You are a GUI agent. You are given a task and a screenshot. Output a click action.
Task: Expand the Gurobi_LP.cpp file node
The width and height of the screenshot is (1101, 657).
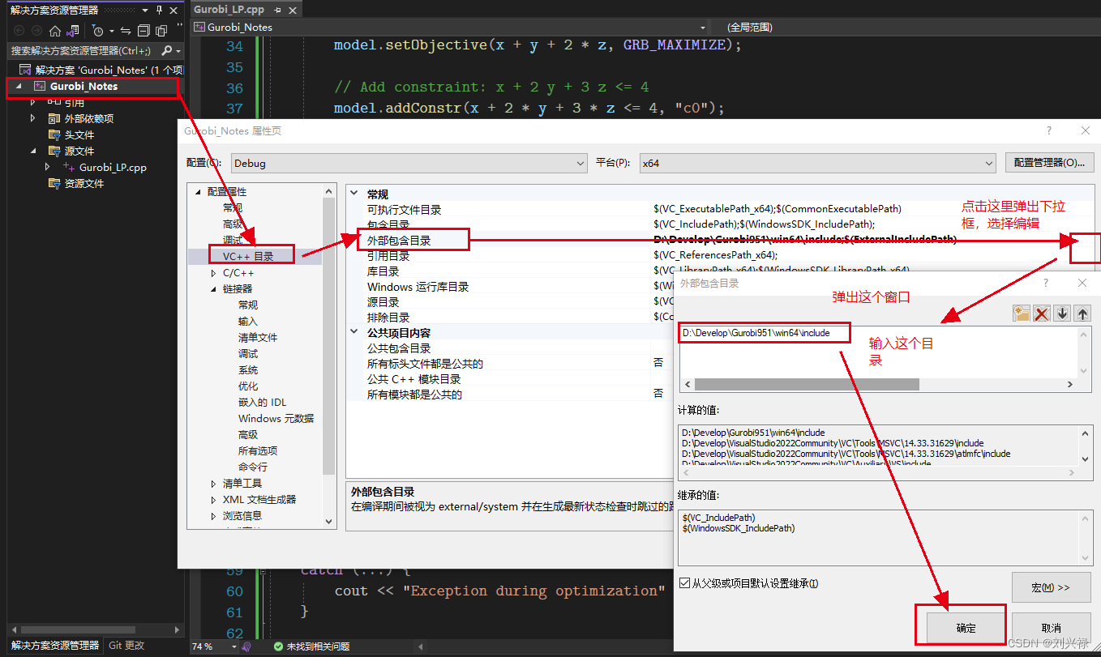click(x=48, y=167)
